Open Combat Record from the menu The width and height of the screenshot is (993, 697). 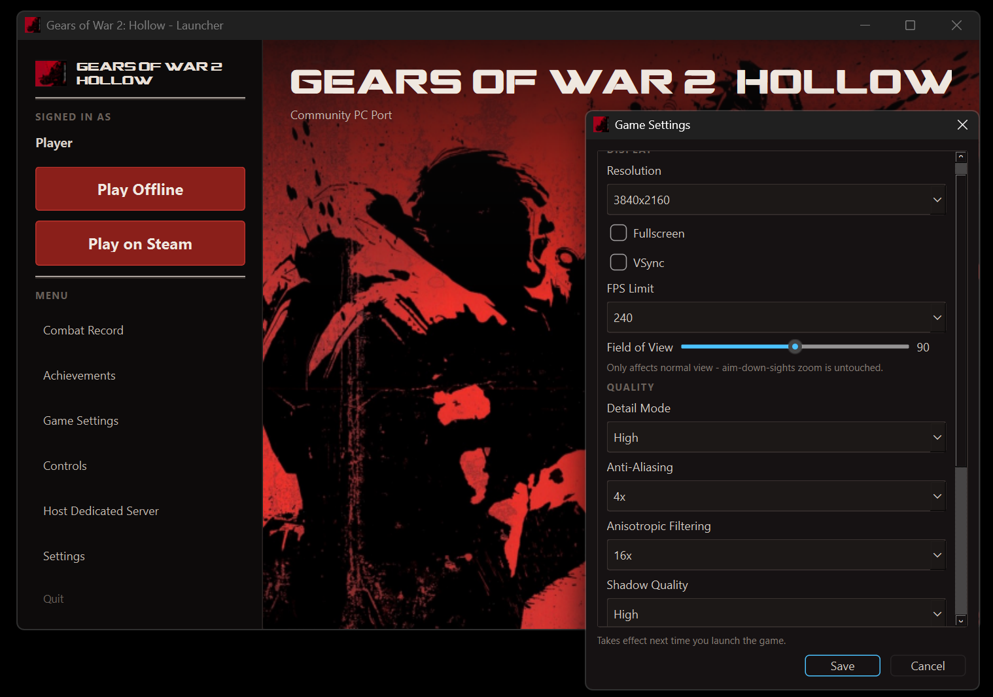(x=83, y=331)
